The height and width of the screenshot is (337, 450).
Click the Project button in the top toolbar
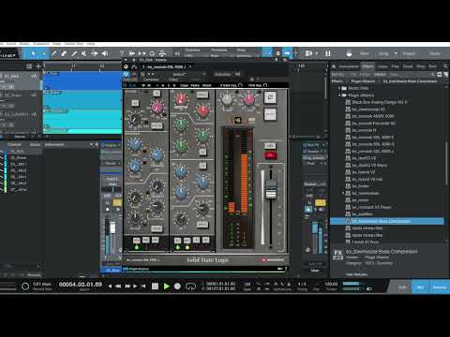(x=409, y=53)
